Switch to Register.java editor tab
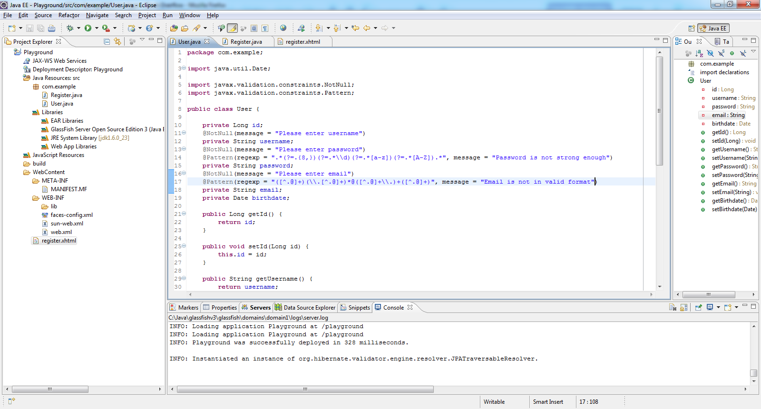 [246, 42]
